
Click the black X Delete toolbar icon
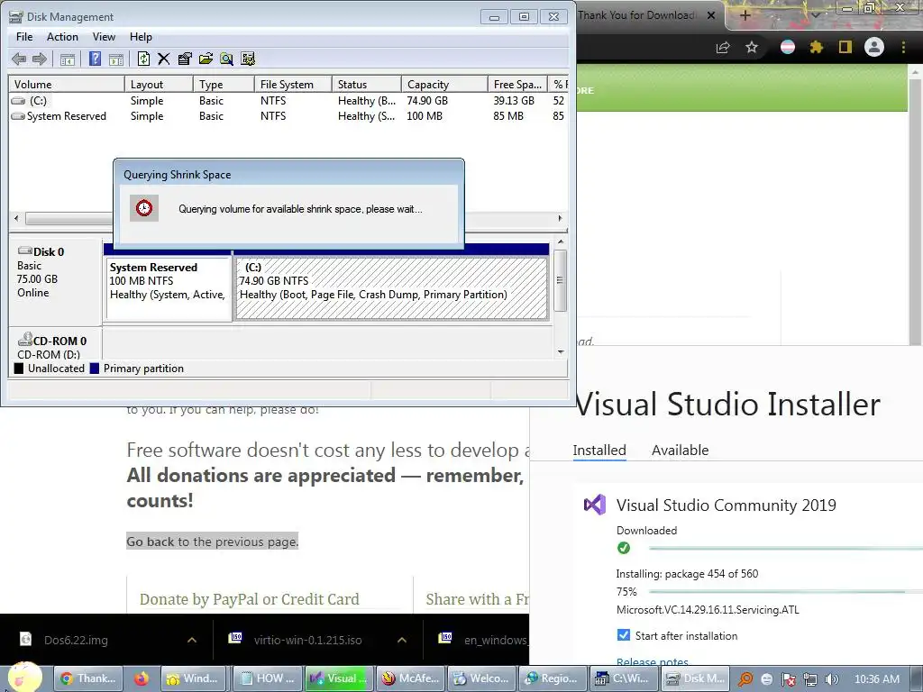(164, 59)
